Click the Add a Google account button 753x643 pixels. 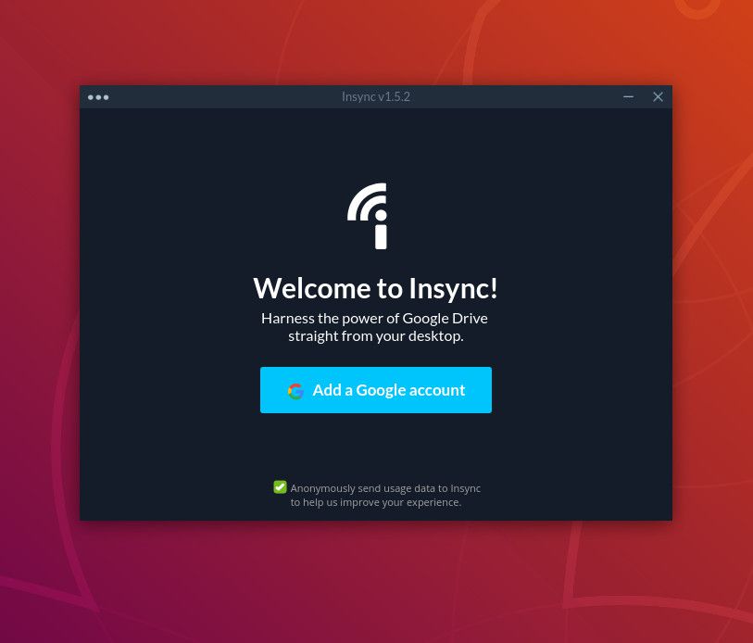[375, 390]
